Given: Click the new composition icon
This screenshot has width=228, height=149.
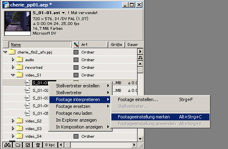Looking at the screenshot, I should click(28, 145).
